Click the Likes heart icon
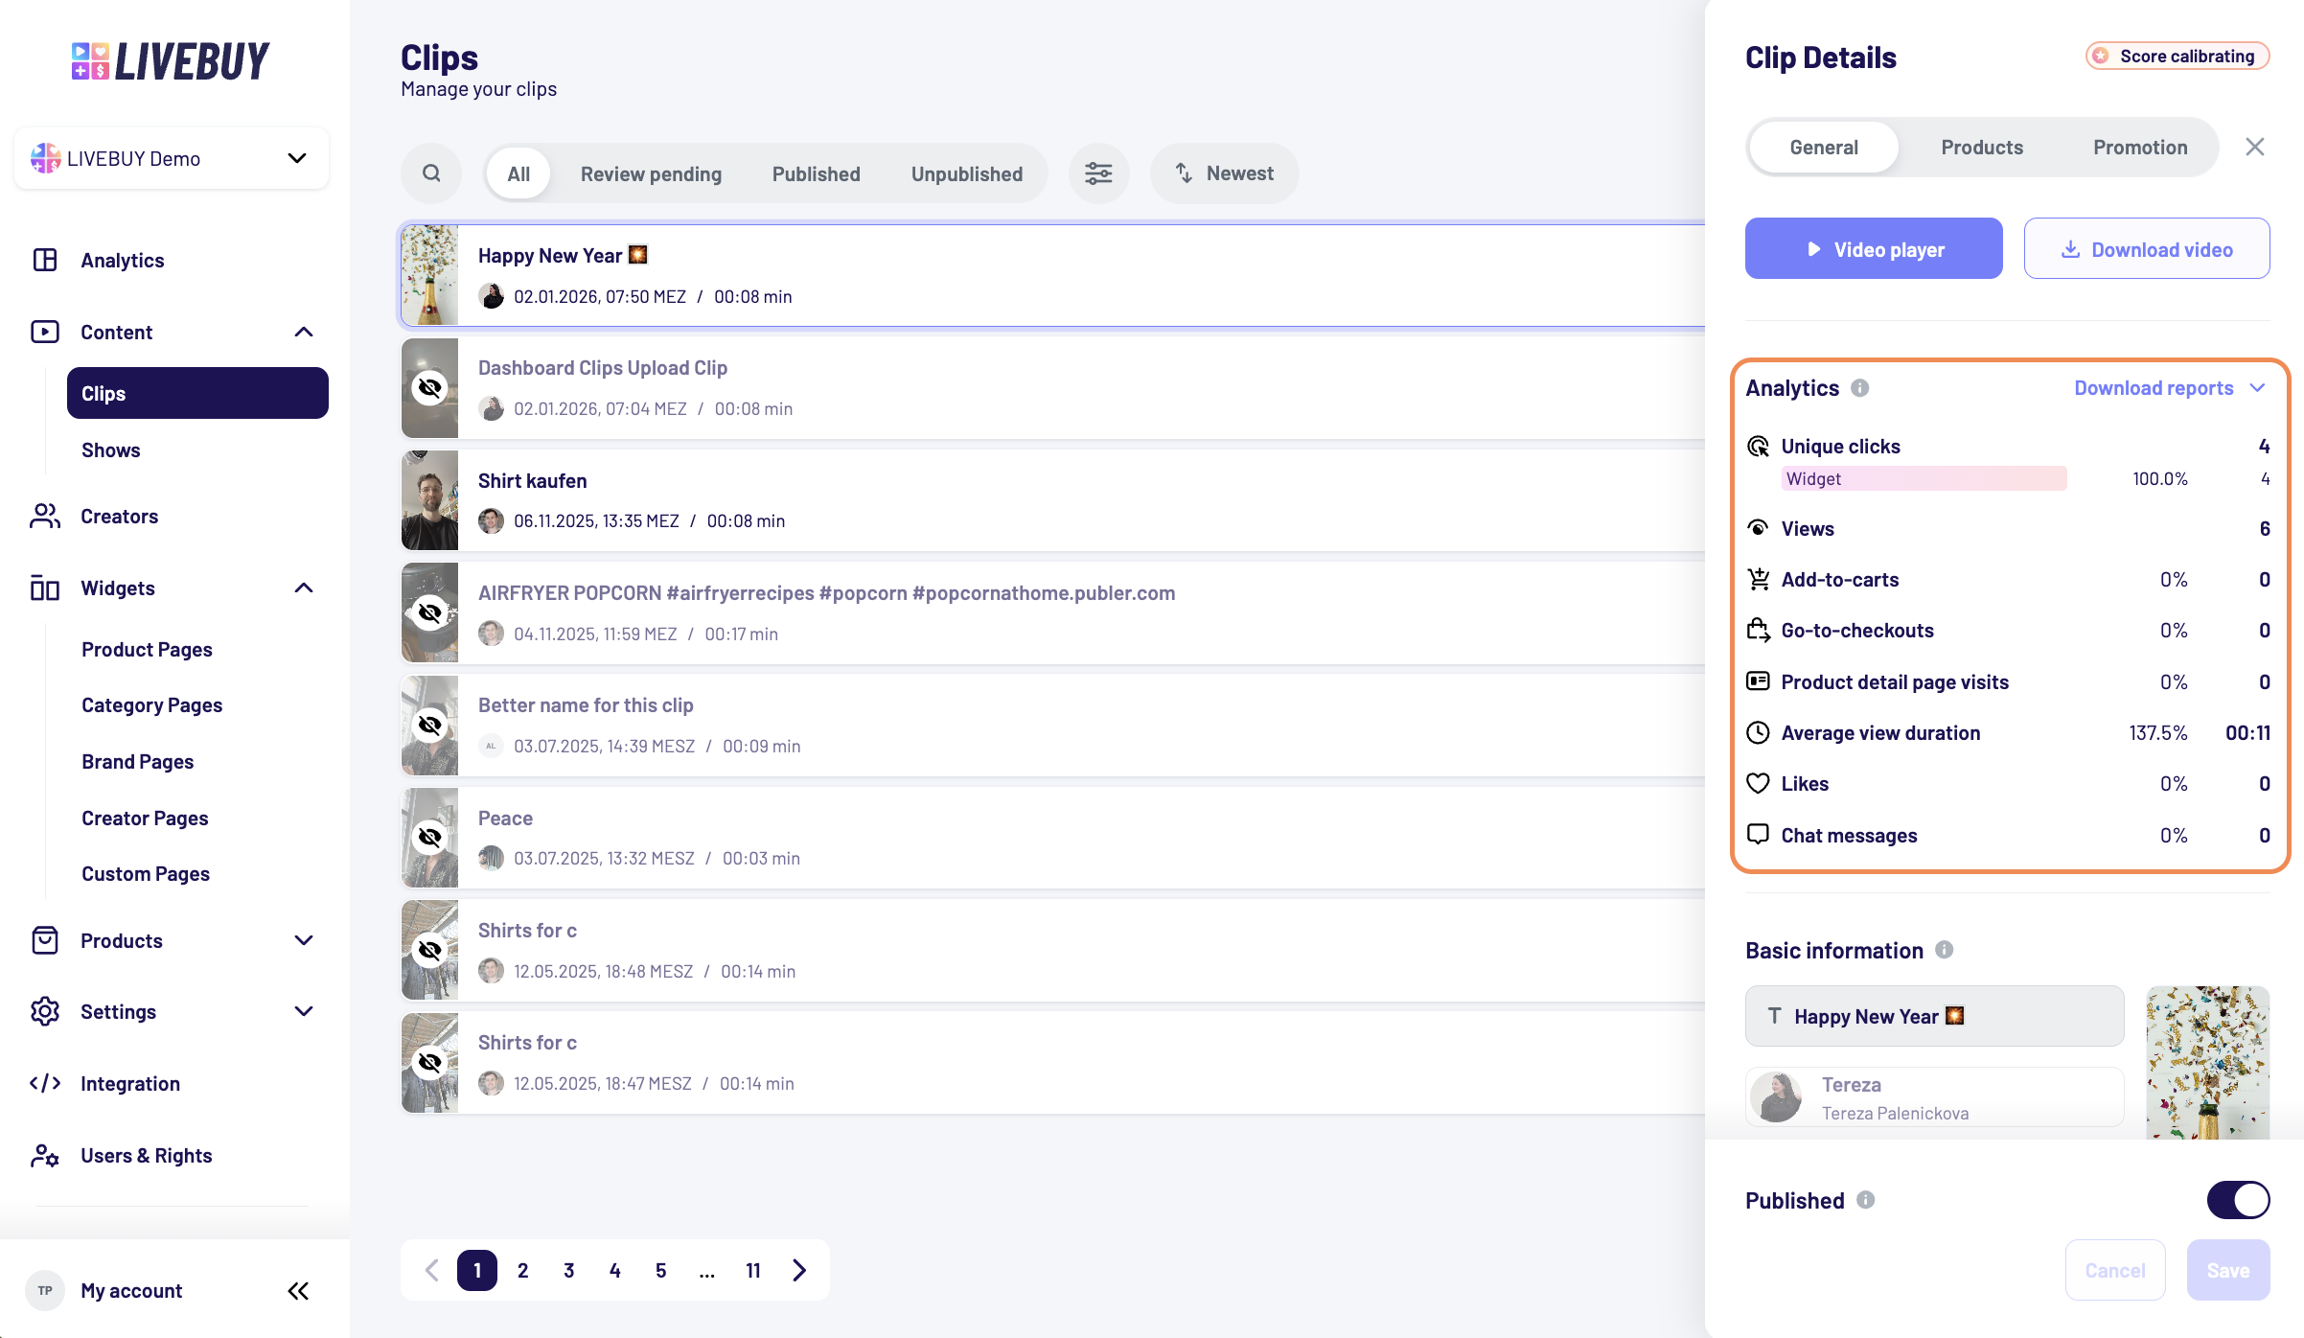The width and height of the screenshot is (2304, 1338). click(x=1758, y=783)
